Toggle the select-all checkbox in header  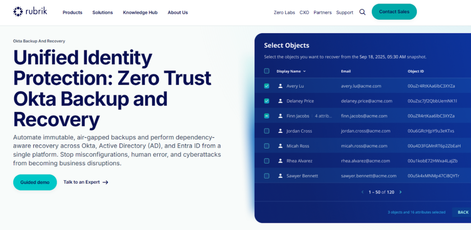[267, 71]
